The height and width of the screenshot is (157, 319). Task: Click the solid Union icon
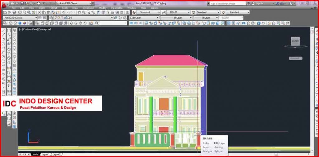tap(131, 23)
